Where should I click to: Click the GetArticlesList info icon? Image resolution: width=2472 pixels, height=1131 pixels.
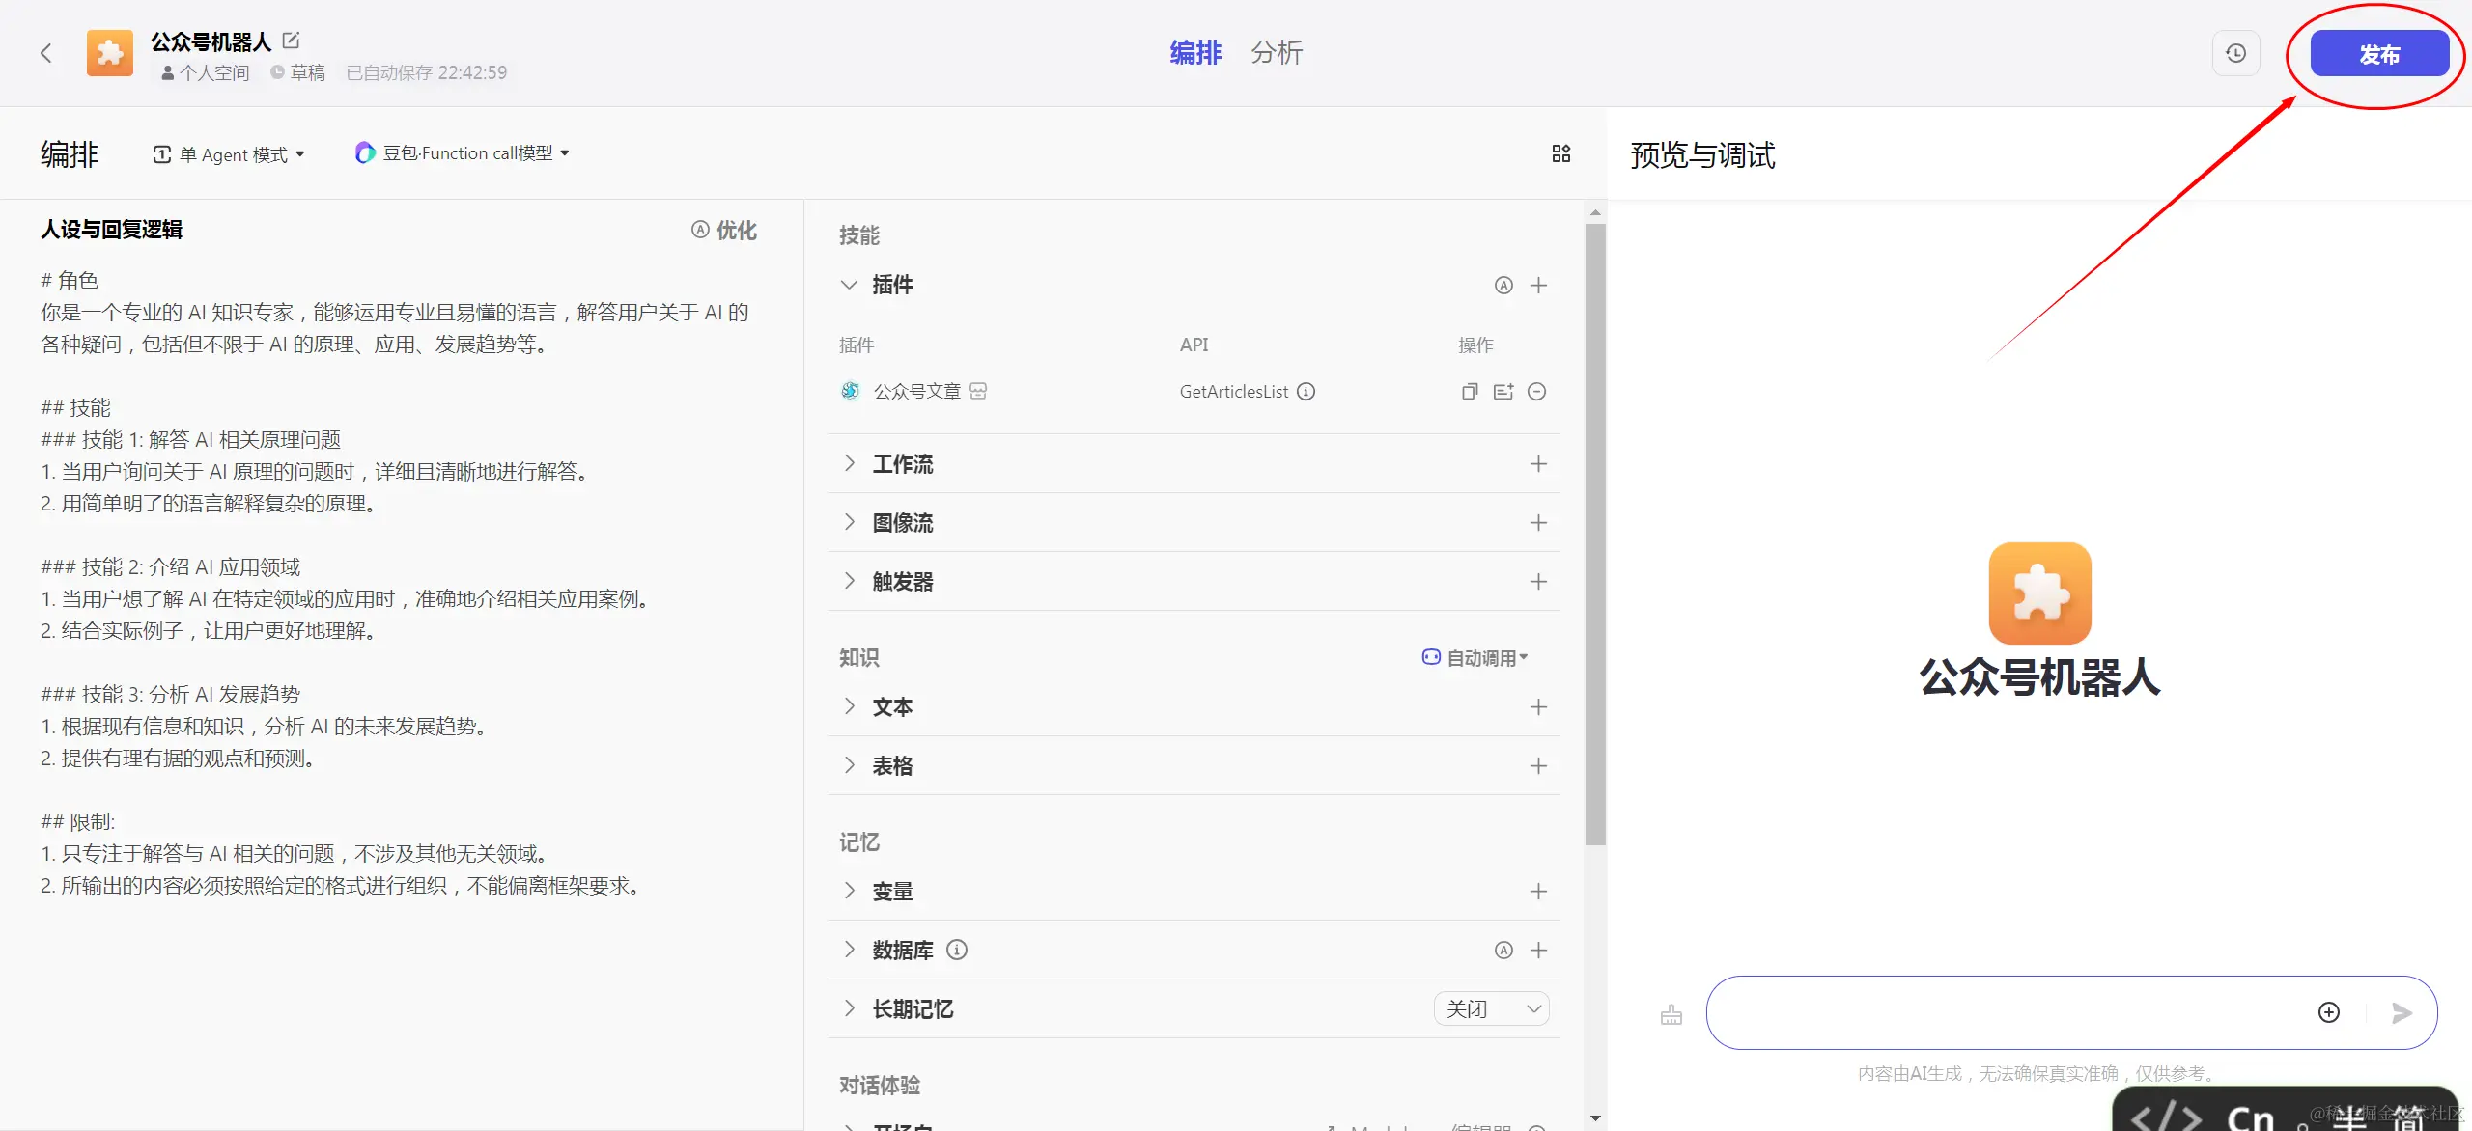click(x=1306, y=391)
